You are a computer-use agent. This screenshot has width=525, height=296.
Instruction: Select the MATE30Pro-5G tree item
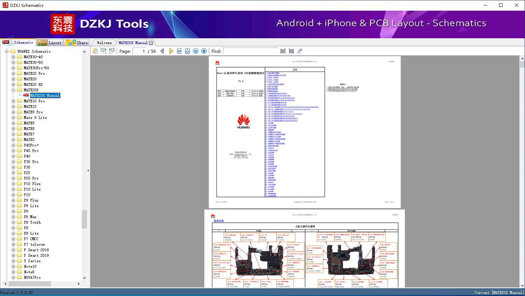[x=36, y=68]
